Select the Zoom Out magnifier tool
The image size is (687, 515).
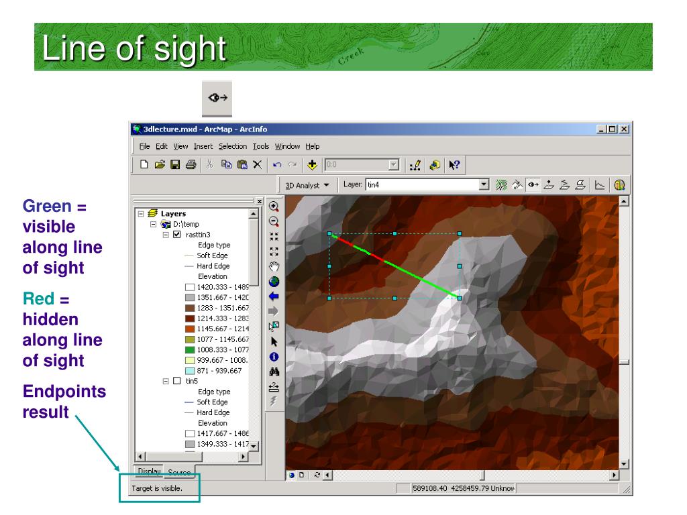click(274, 221)
